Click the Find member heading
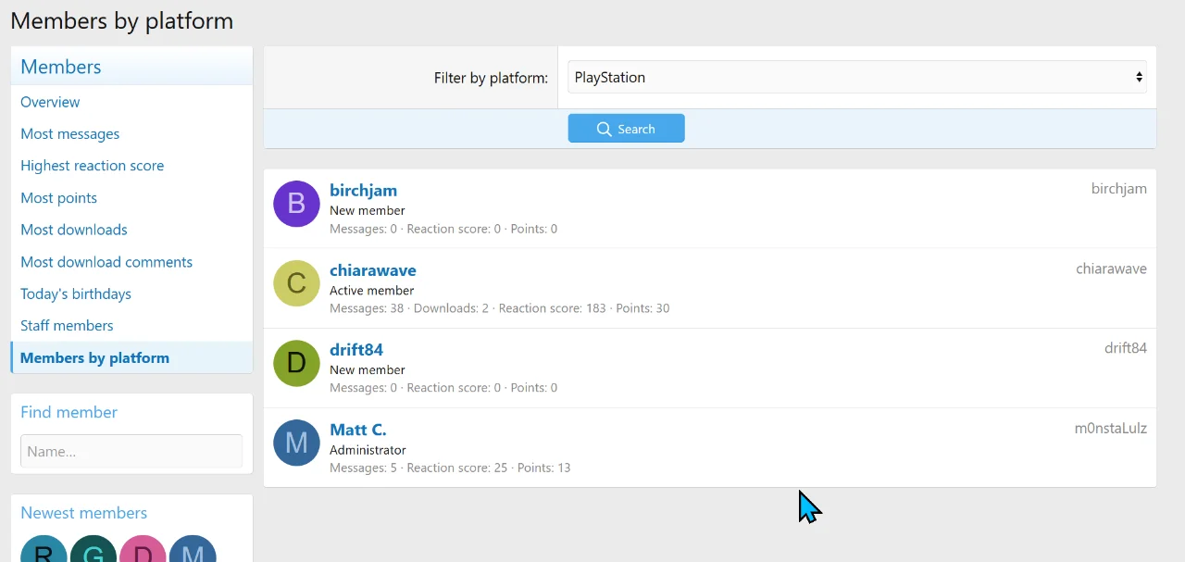 point(69,412)
